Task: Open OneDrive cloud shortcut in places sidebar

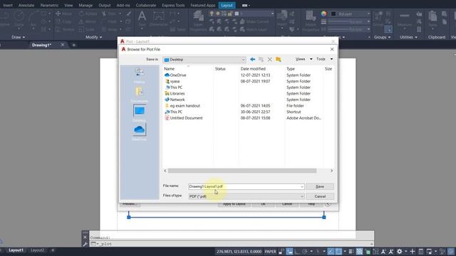Action: point(140,132)
